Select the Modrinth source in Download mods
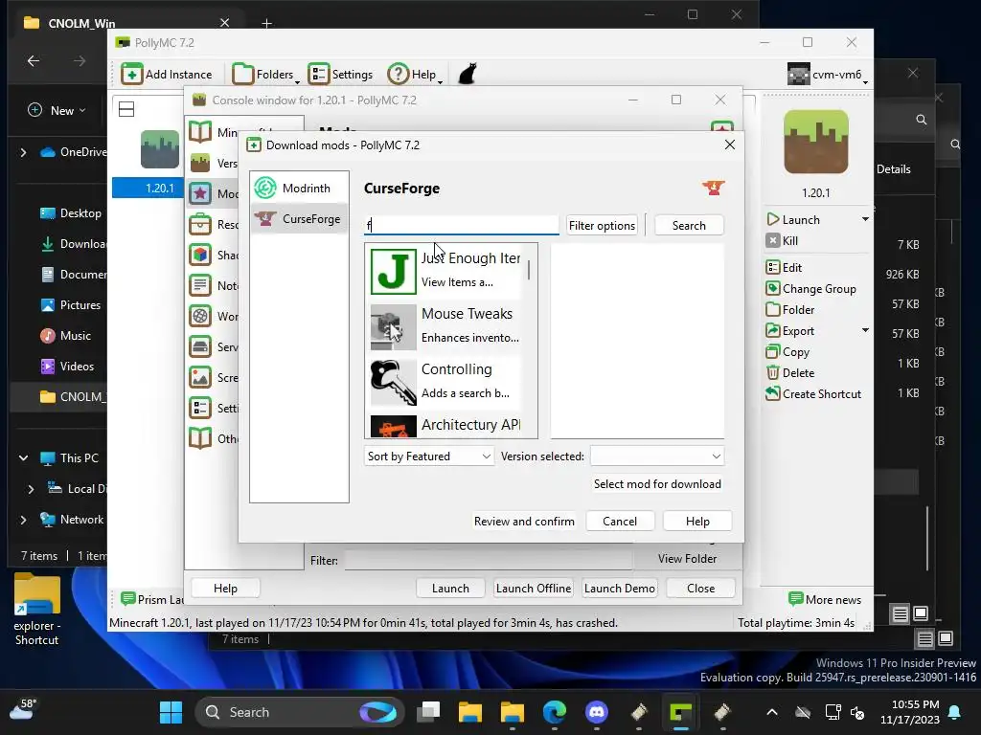This screenshot has width=981, height=735. (x=299, y=189)
